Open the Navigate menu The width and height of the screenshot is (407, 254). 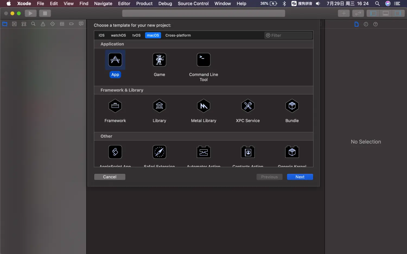[103, 4]
